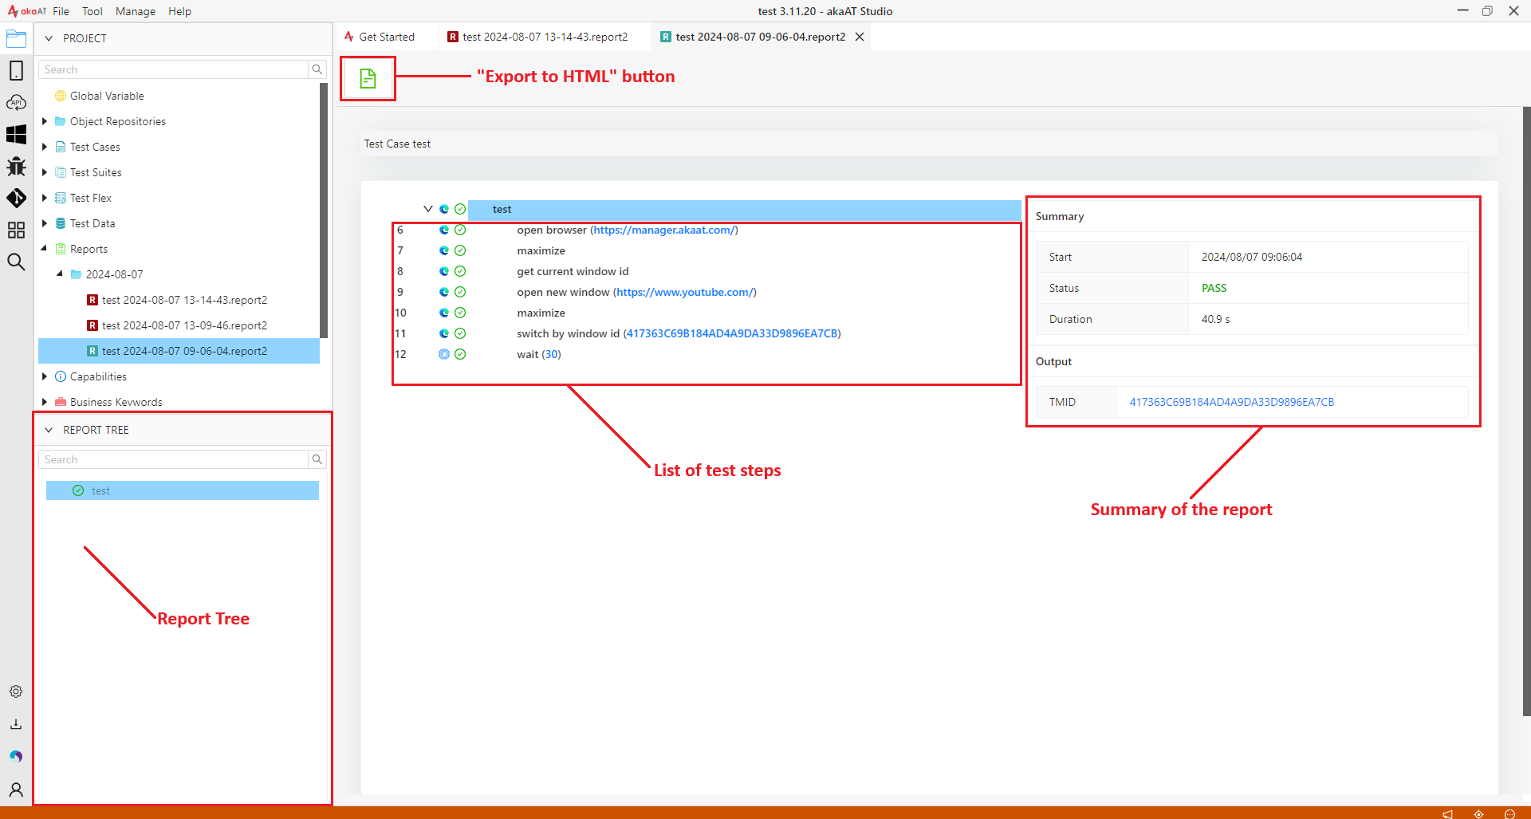Open test 2024-08-07 13-09-46.report2 in tree

184,325
